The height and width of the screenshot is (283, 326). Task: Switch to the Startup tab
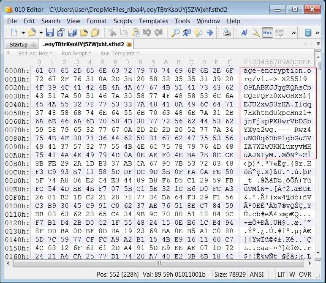19,44
